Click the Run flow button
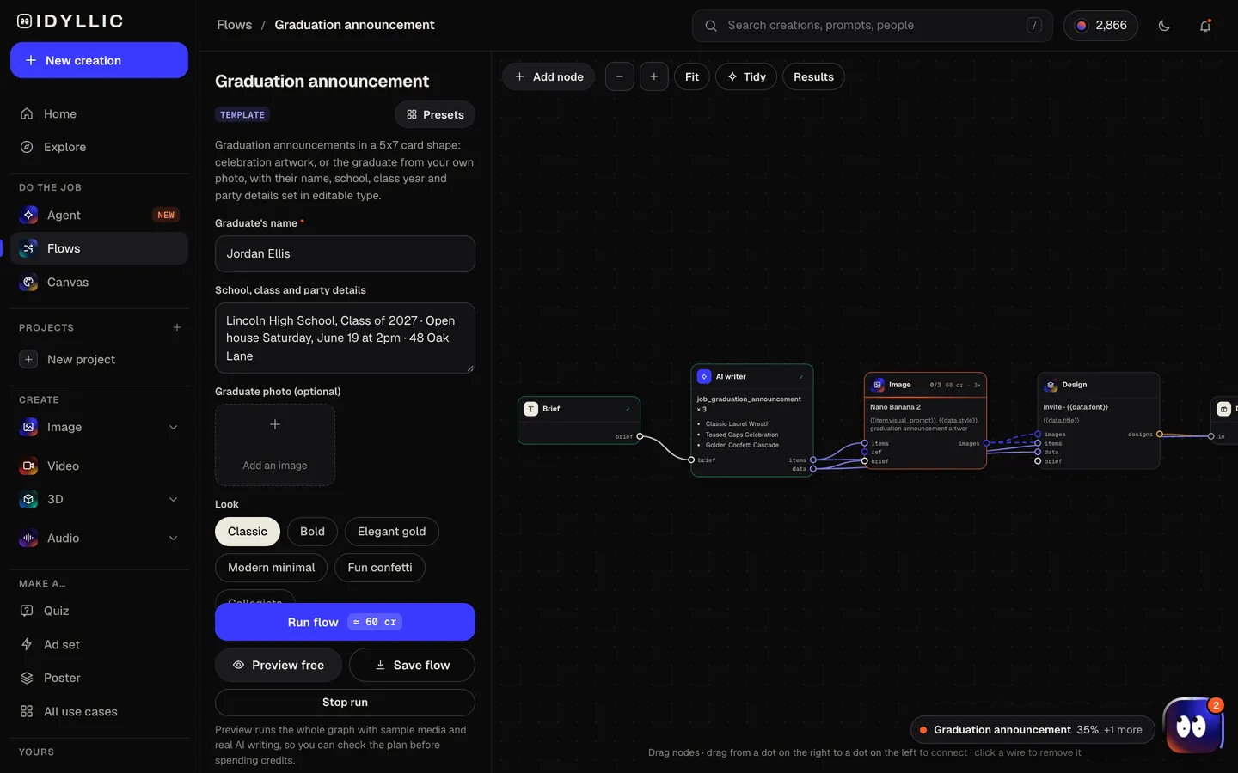Viewport: 1238px width, 773px height. pos(345,622)
